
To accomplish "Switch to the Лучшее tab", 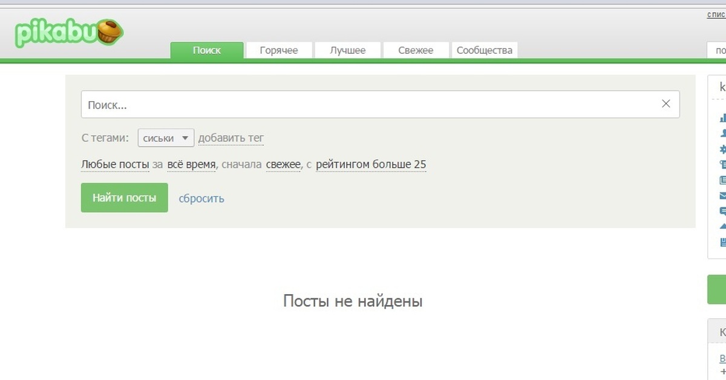I will (x=348, y=50).
